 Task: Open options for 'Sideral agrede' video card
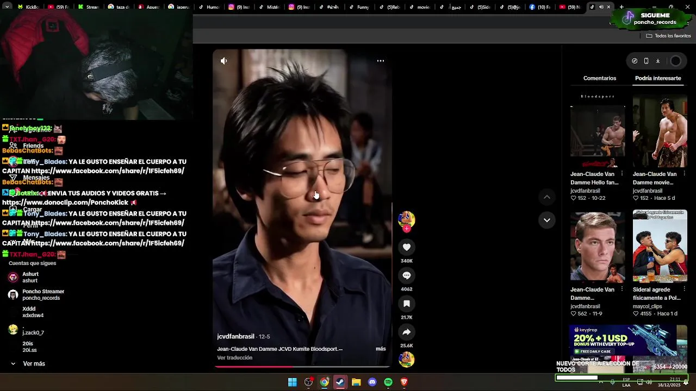tap(684, 289)
